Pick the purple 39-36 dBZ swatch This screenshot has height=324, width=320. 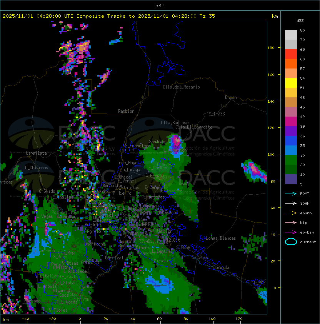pyautogui.click(x=291, y=131)
